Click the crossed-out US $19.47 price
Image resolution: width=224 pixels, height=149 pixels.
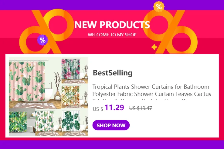[x=141, y=108]
